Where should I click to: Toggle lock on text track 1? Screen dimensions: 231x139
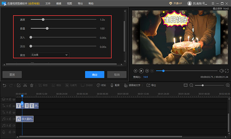pos(10,106)
